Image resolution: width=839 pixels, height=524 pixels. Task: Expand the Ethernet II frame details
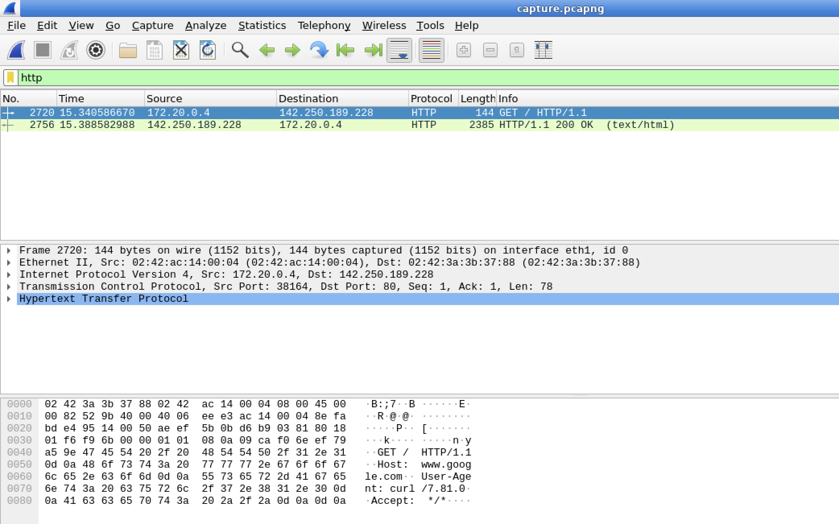coord(9,262)
